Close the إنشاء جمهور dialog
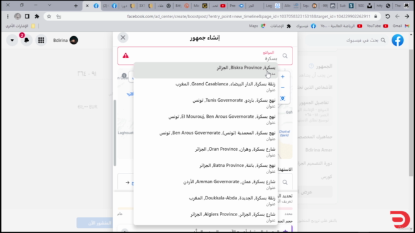The height and width of the screenshot is (233, 415). [x=123, y=38]
